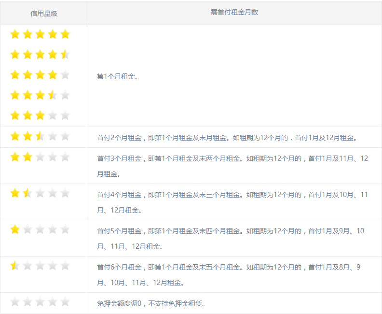Click the zero-star empty rating

point(40,302)
